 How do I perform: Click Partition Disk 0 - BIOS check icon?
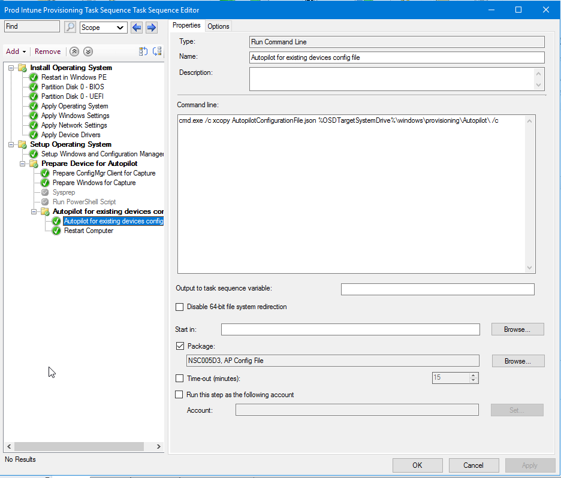pyautogui.click(x=34, y=87)
